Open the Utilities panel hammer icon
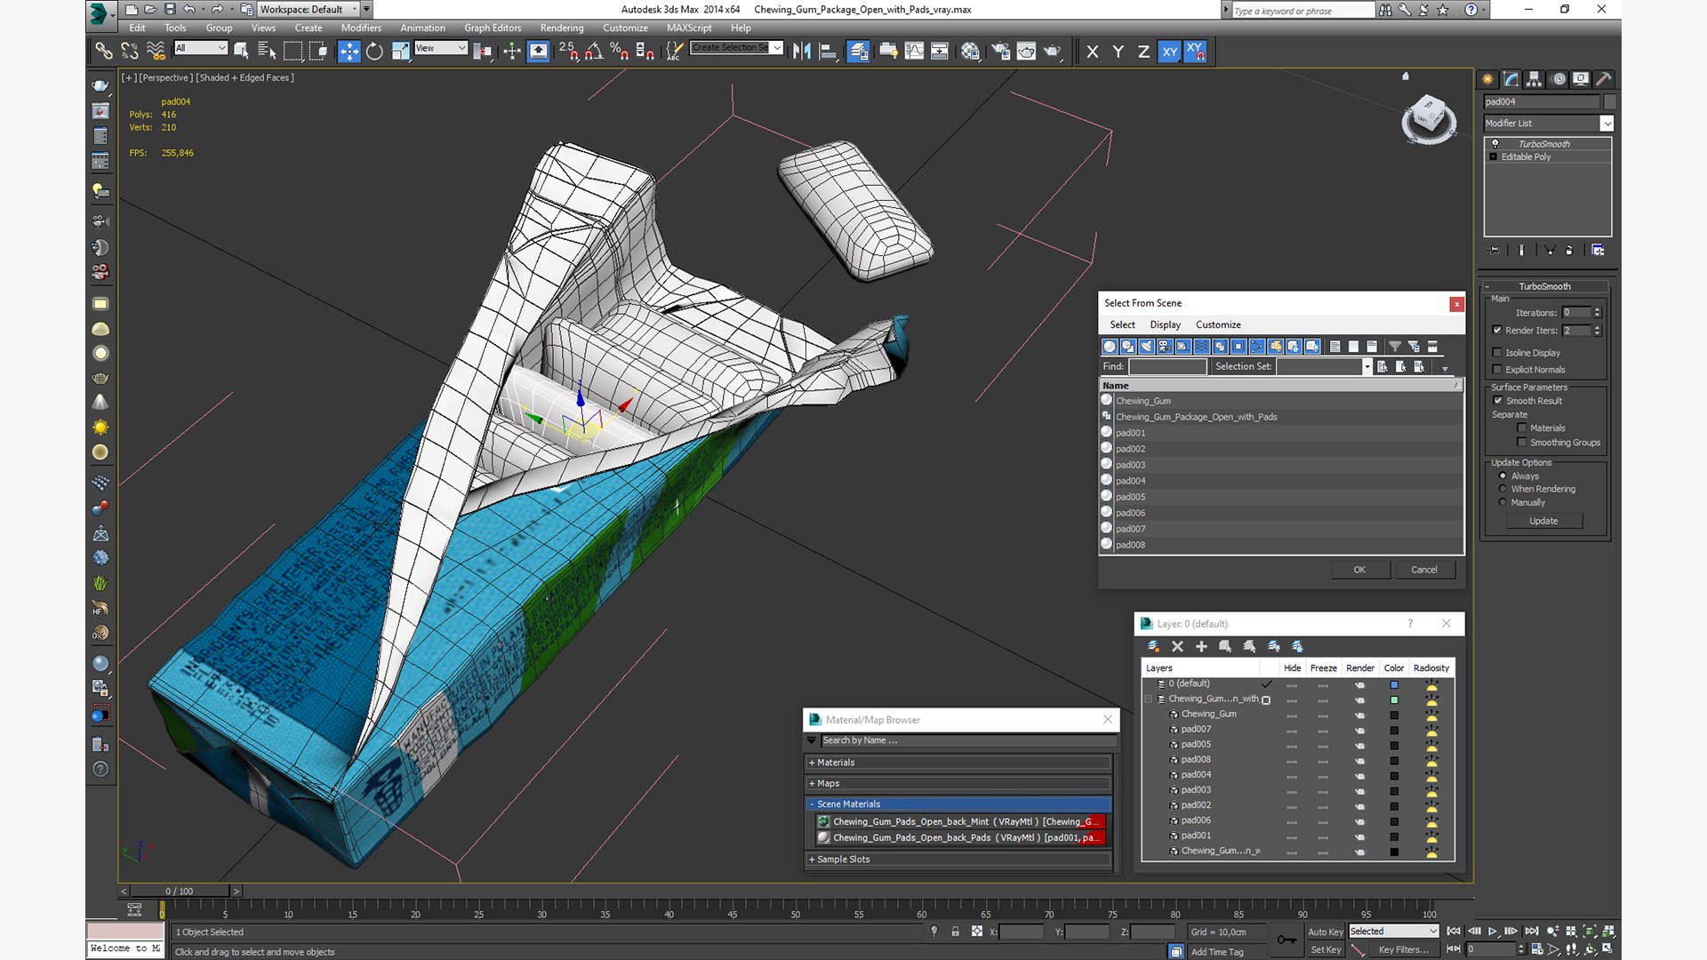The width and height of the screenshot is (1707, 960). 1604,79
